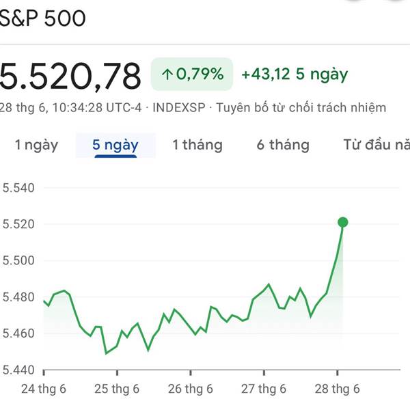Switch to the "1 tháng" chart range
Screen dimensions: 410x410
click(197, 145)
